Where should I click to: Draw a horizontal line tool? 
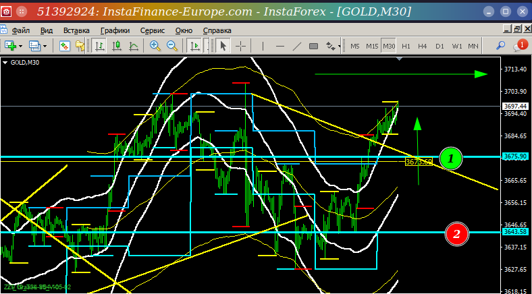[x=280, y=46]
